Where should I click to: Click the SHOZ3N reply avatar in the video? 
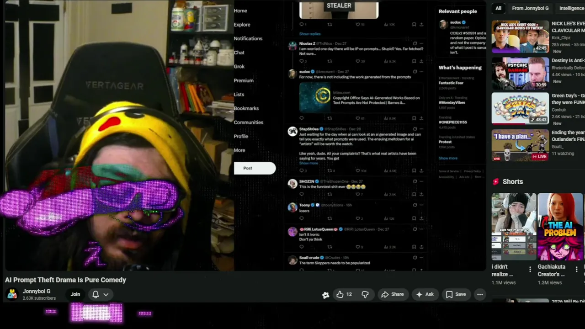[292, 184]
